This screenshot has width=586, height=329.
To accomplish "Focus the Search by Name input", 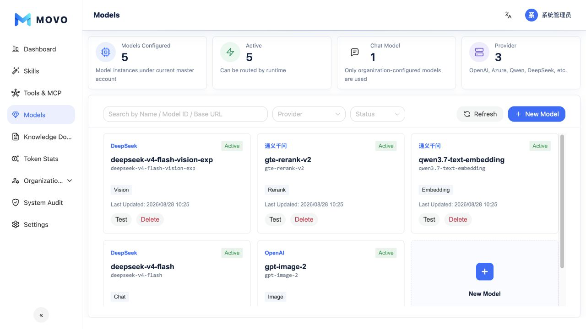I will [185, 114].
